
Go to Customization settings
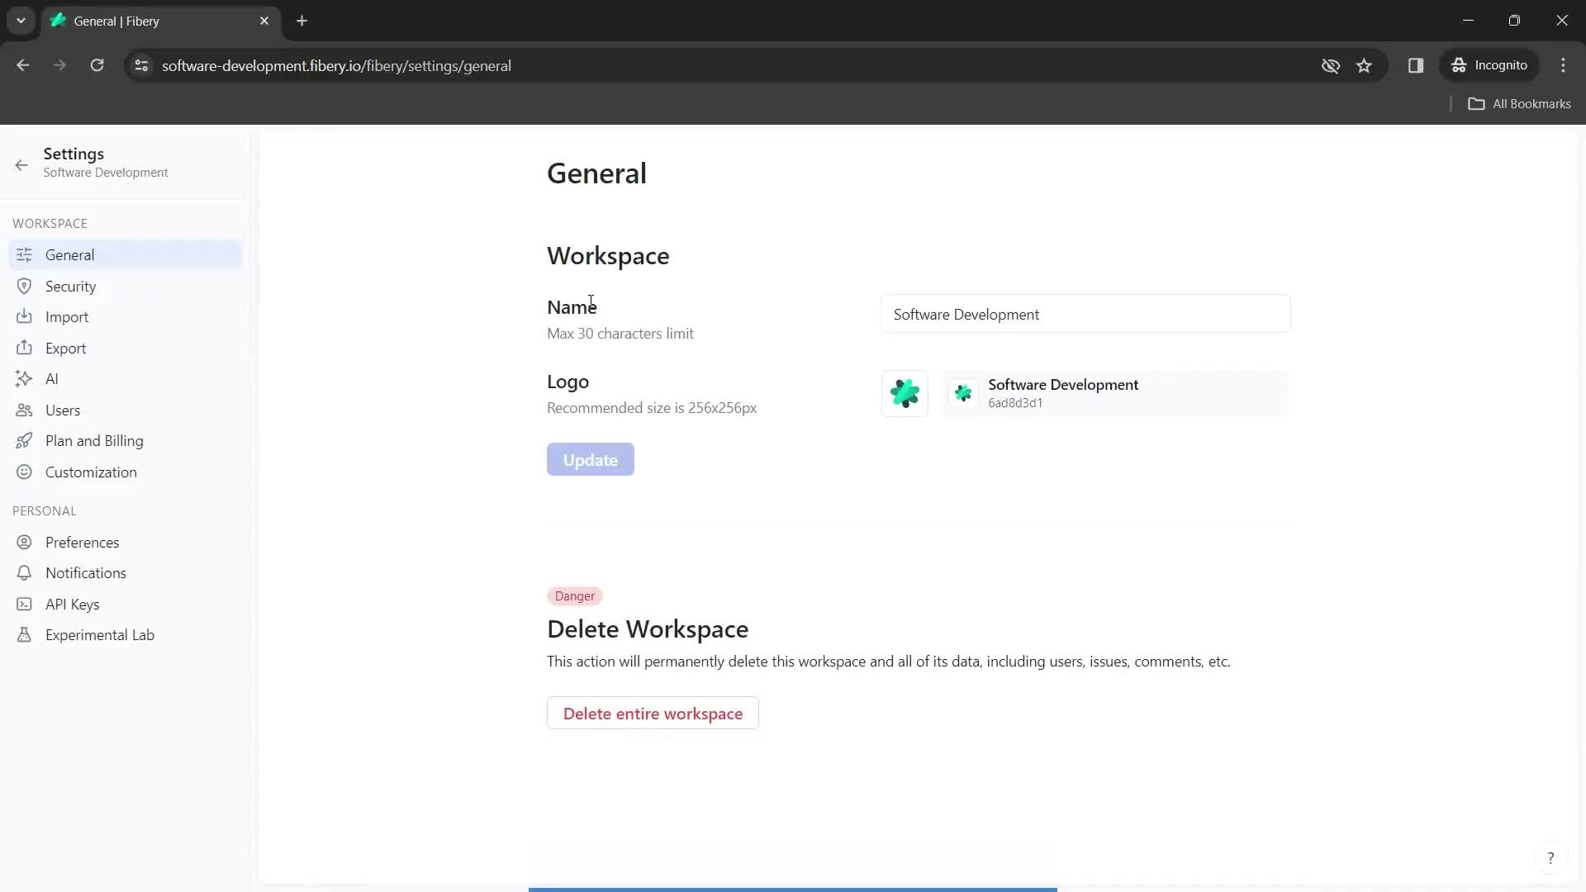tap(125, 472)
